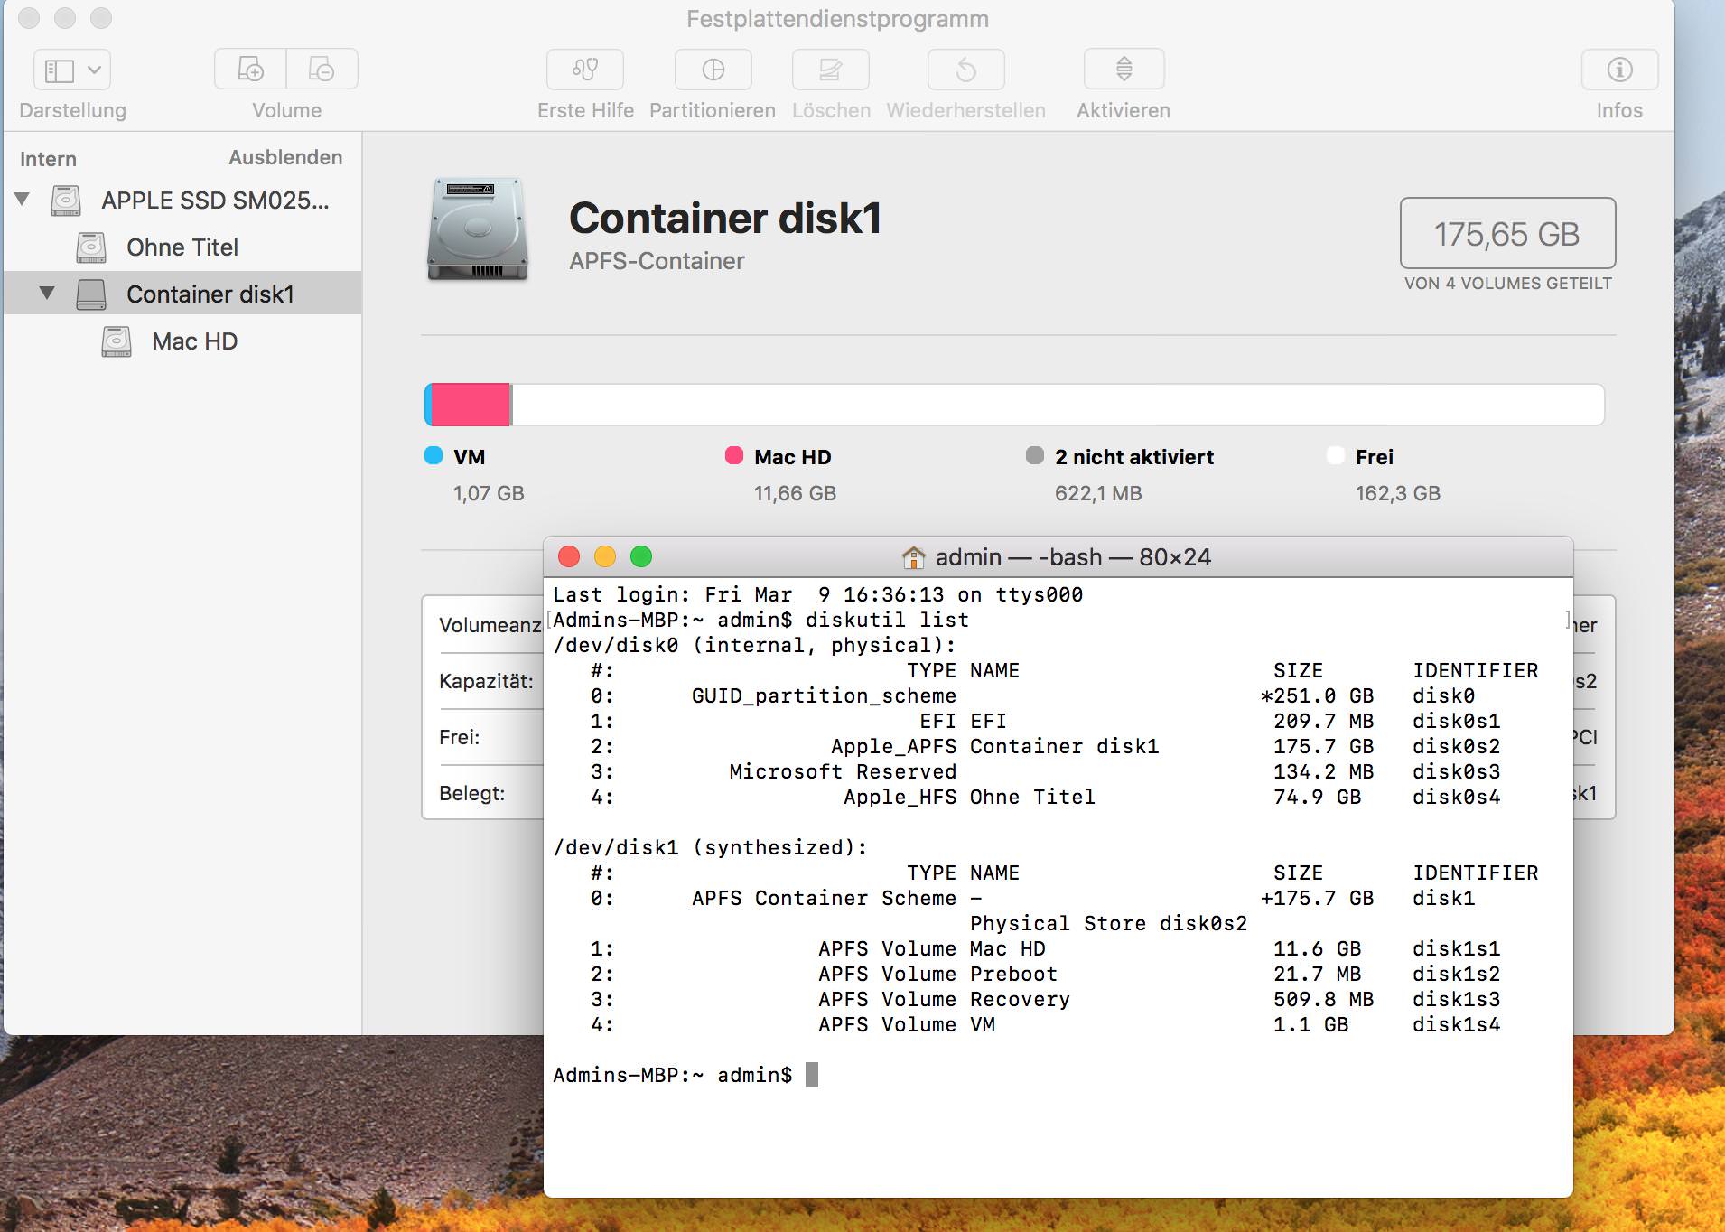Click the APFS-Container subtitle

pos(657,261)
